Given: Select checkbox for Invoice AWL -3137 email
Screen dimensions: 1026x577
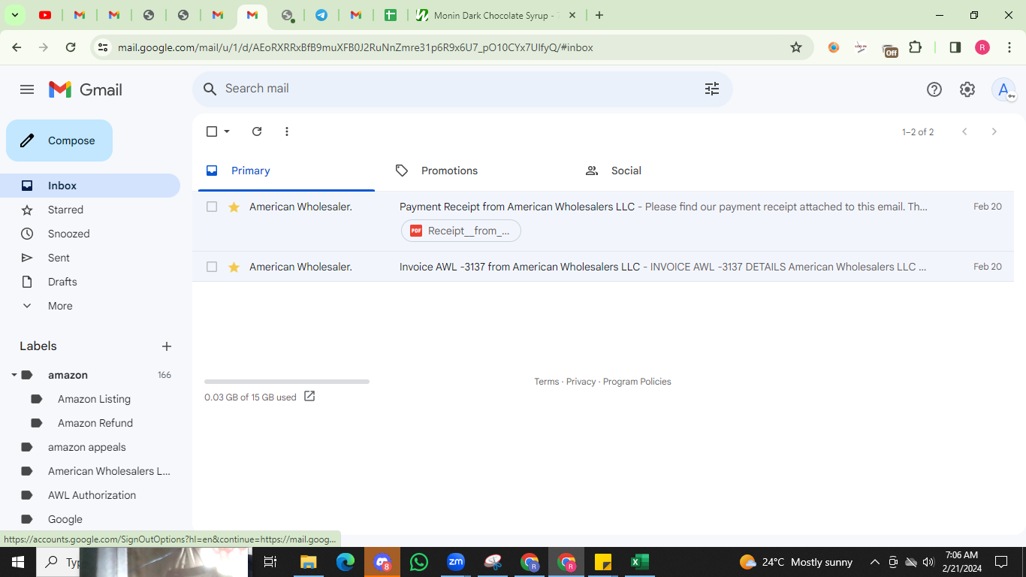Looking at the screenshot, I should pos(212,267).
